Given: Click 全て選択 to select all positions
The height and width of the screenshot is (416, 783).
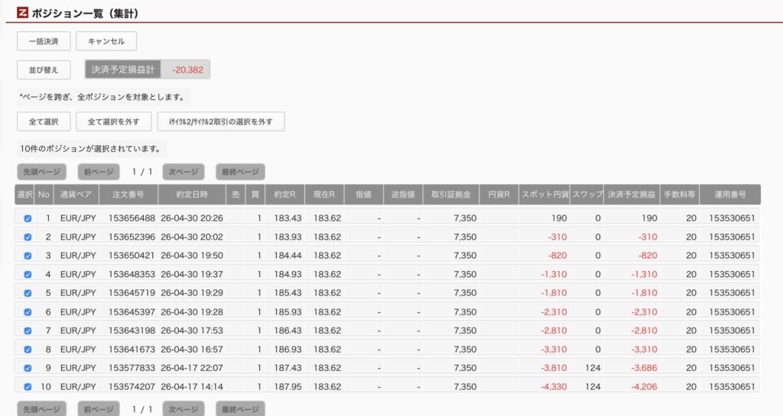Looking at the screenshot, I should click(x=44, y=121).
